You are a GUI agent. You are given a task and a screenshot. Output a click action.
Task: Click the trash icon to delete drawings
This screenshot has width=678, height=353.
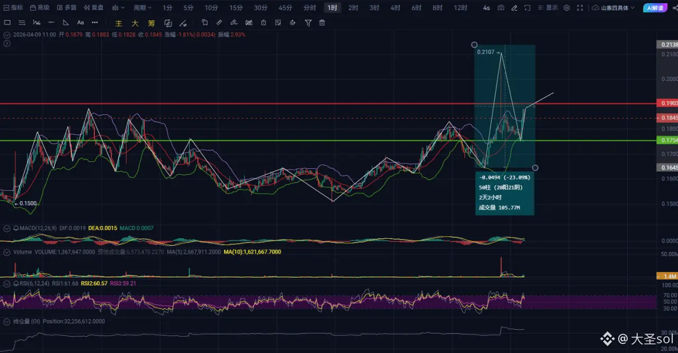pos(322,23)
